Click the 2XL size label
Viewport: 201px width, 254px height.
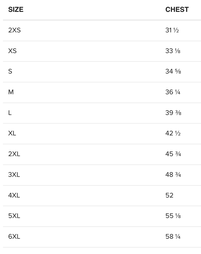click(x=14, y=154)
